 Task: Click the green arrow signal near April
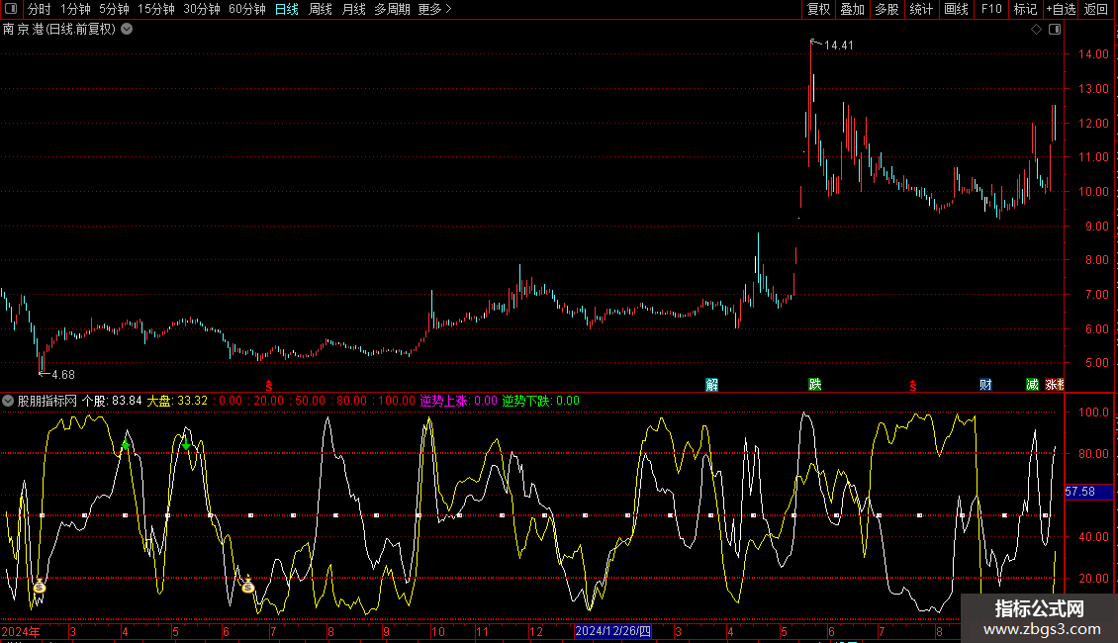point(126,445)
